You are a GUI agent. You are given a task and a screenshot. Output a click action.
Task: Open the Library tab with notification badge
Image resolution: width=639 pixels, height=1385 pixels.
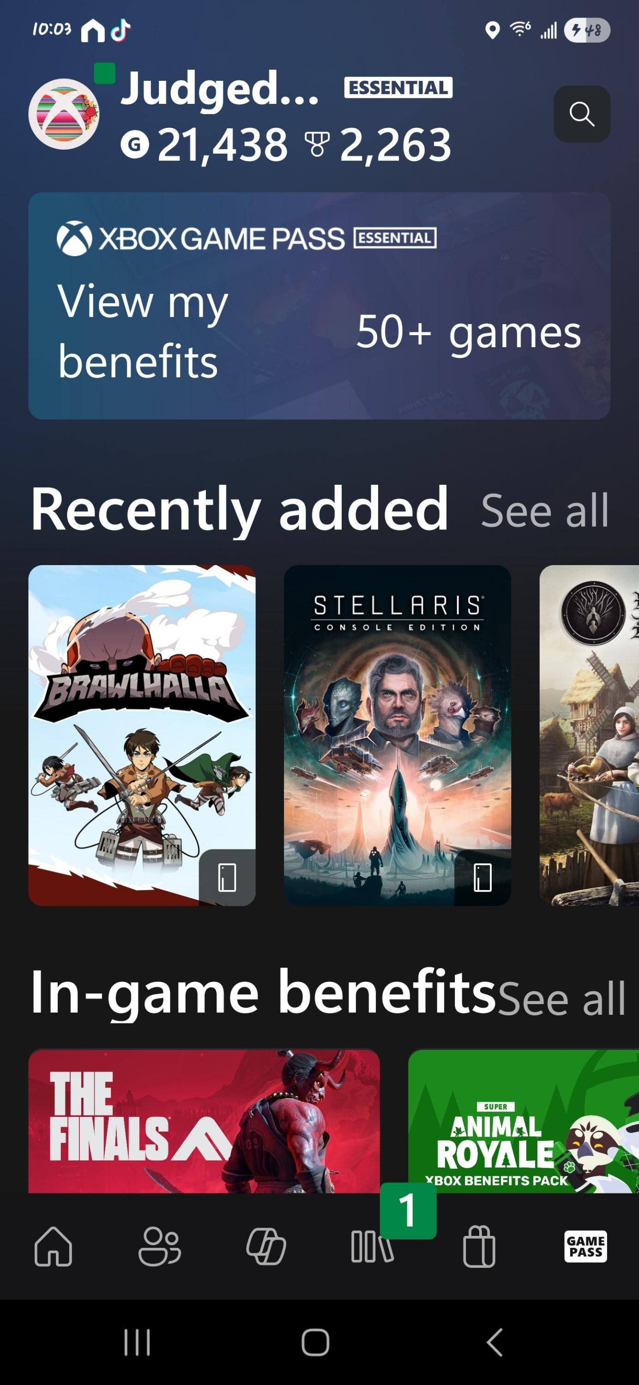[373, 1246]
